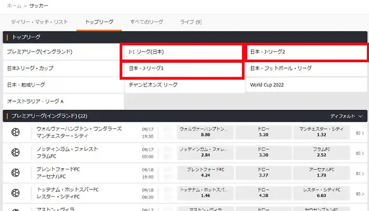The image size is (369, 211).
Task: Switch to デイリー・マッチ・リスト tab
Action: tap(40, 22)
